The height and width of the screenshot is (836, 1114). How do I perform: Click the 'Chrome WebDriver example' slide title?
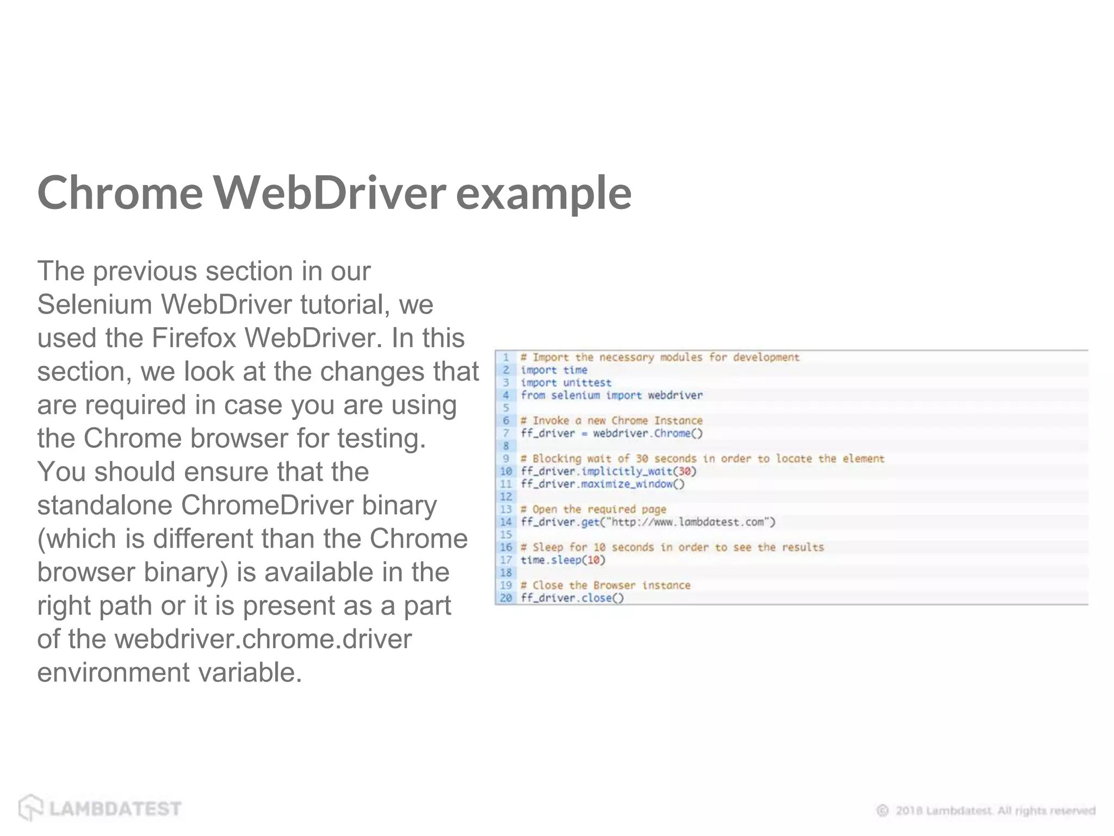click(334, 193)
